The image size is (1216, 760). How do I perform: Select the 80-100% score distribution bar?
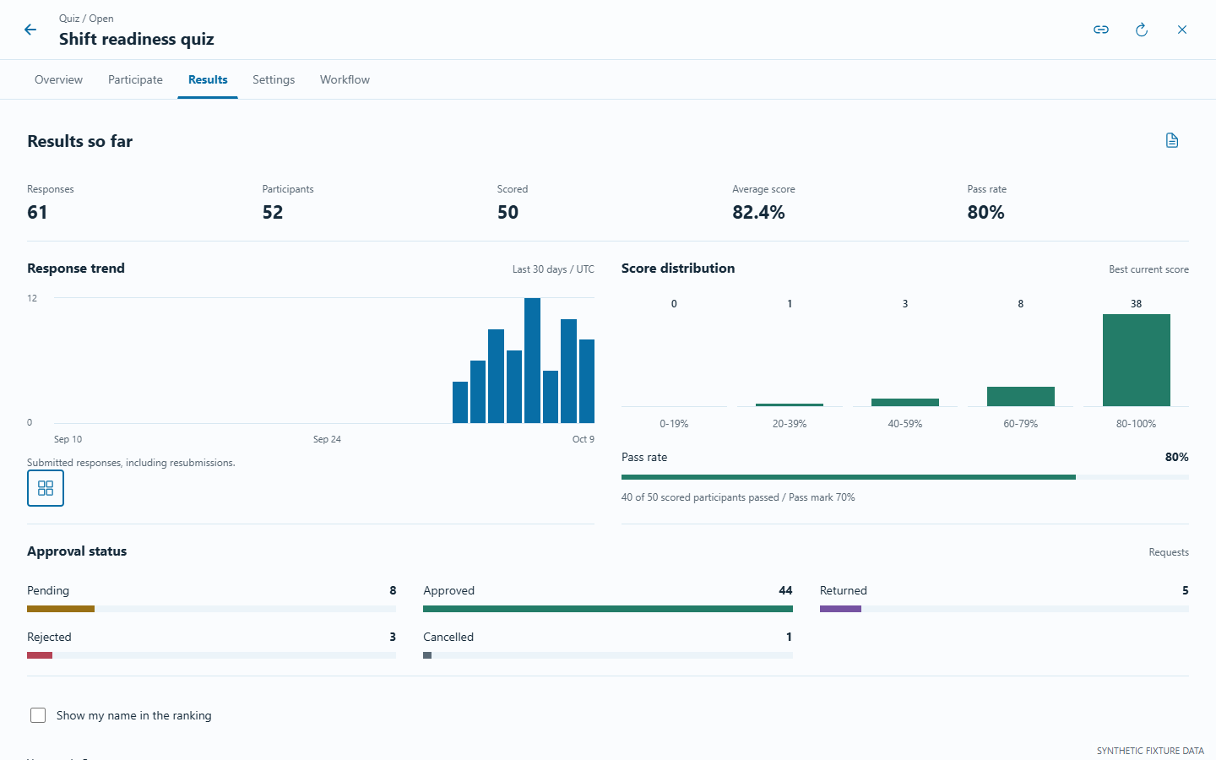[x=1137, y=360]
